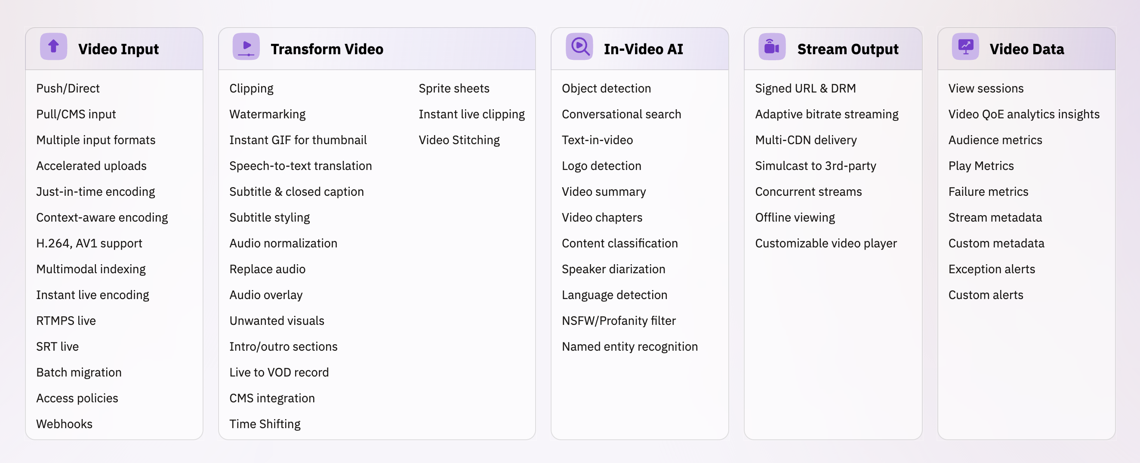1140x463 pixels.
Task: Open CMS integration
Action: [x=272, y=398]
